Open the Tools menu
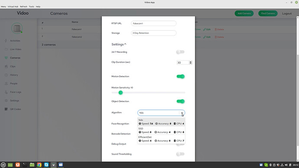 (x=32, y=6)
